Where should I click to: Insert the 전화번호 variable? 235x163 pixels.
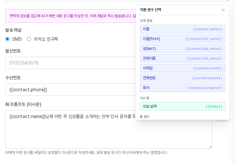point(183,78)
